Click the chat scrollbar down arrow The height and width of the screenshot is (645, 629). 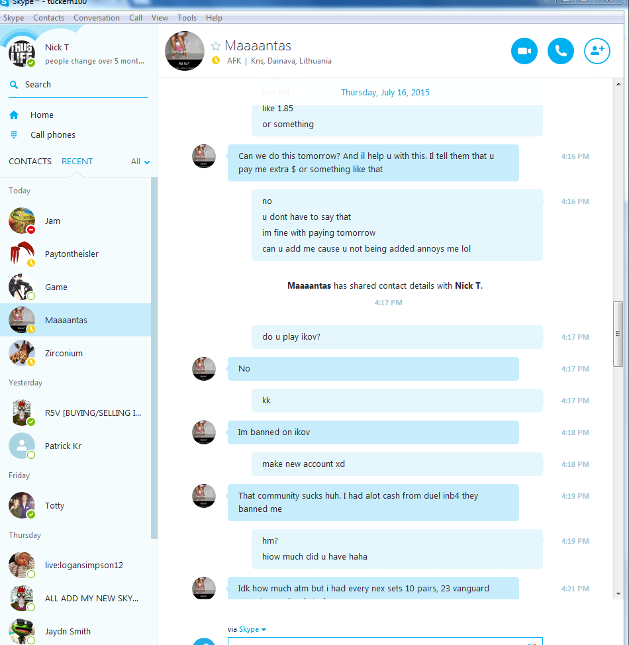tap(618, 594)
